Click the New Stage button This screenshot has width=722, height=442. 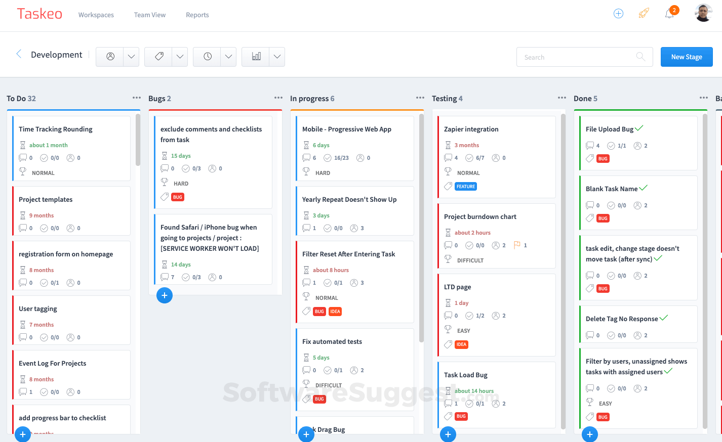click(x=687, y=57)
